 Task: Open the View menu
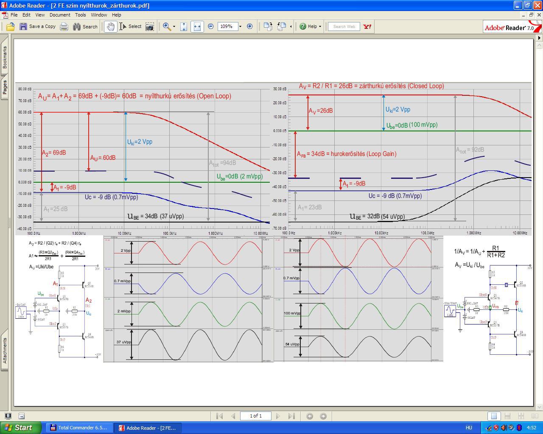click(x=40, y=15)
